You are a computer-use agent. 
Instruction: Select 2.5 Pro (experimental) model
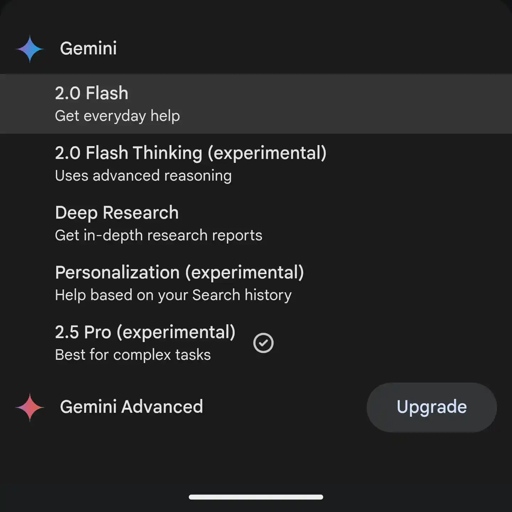coord(145,342)
